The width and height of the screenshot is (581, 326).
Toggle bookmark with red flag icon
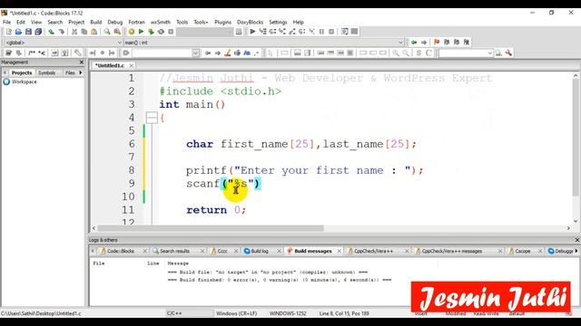pos(437,43)
